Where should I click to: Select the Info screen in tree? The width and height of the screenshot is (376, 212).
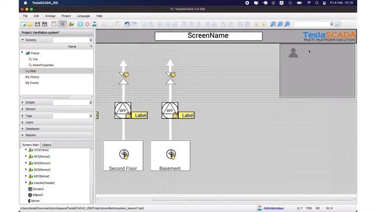pos(35,59)
